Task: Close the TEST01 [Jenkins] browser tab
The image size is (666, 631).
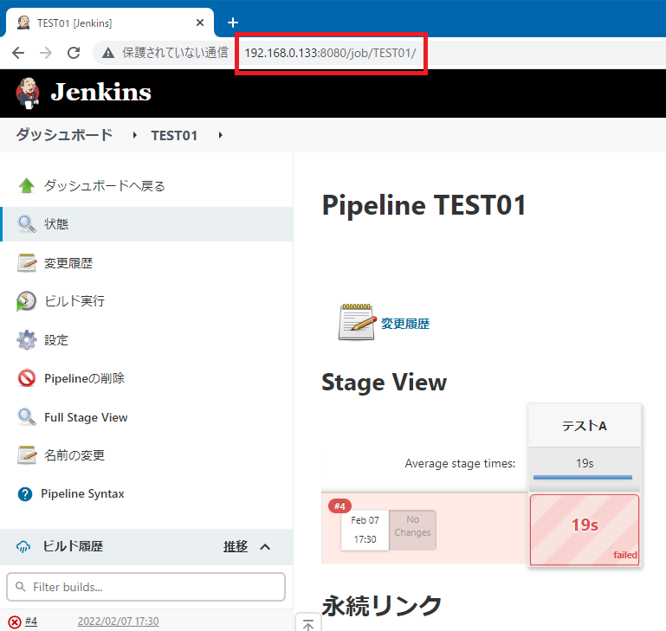Action: [x=200, y=23]
